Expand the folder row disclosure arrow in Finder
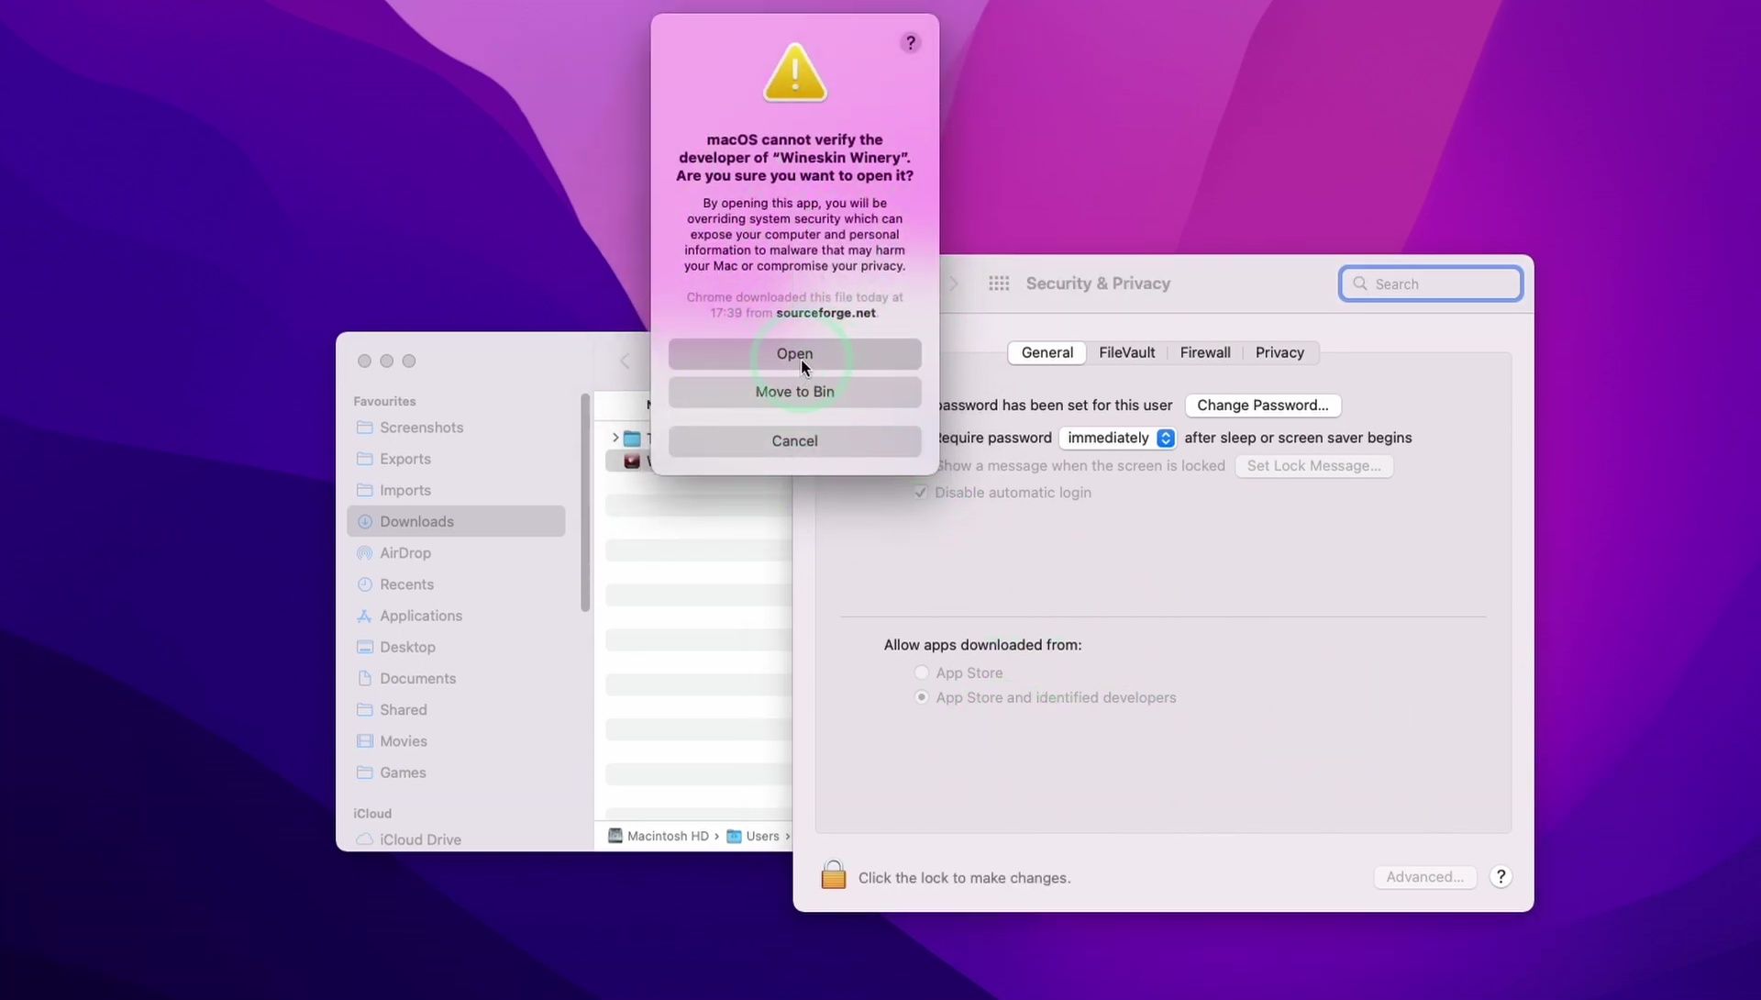The image size is (1761, 1000). tap(615, 439)
